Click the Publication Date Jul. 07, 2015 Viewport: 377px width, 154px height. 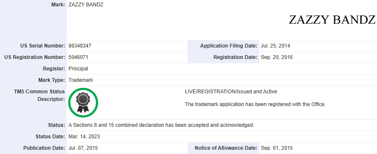point(83,148)
